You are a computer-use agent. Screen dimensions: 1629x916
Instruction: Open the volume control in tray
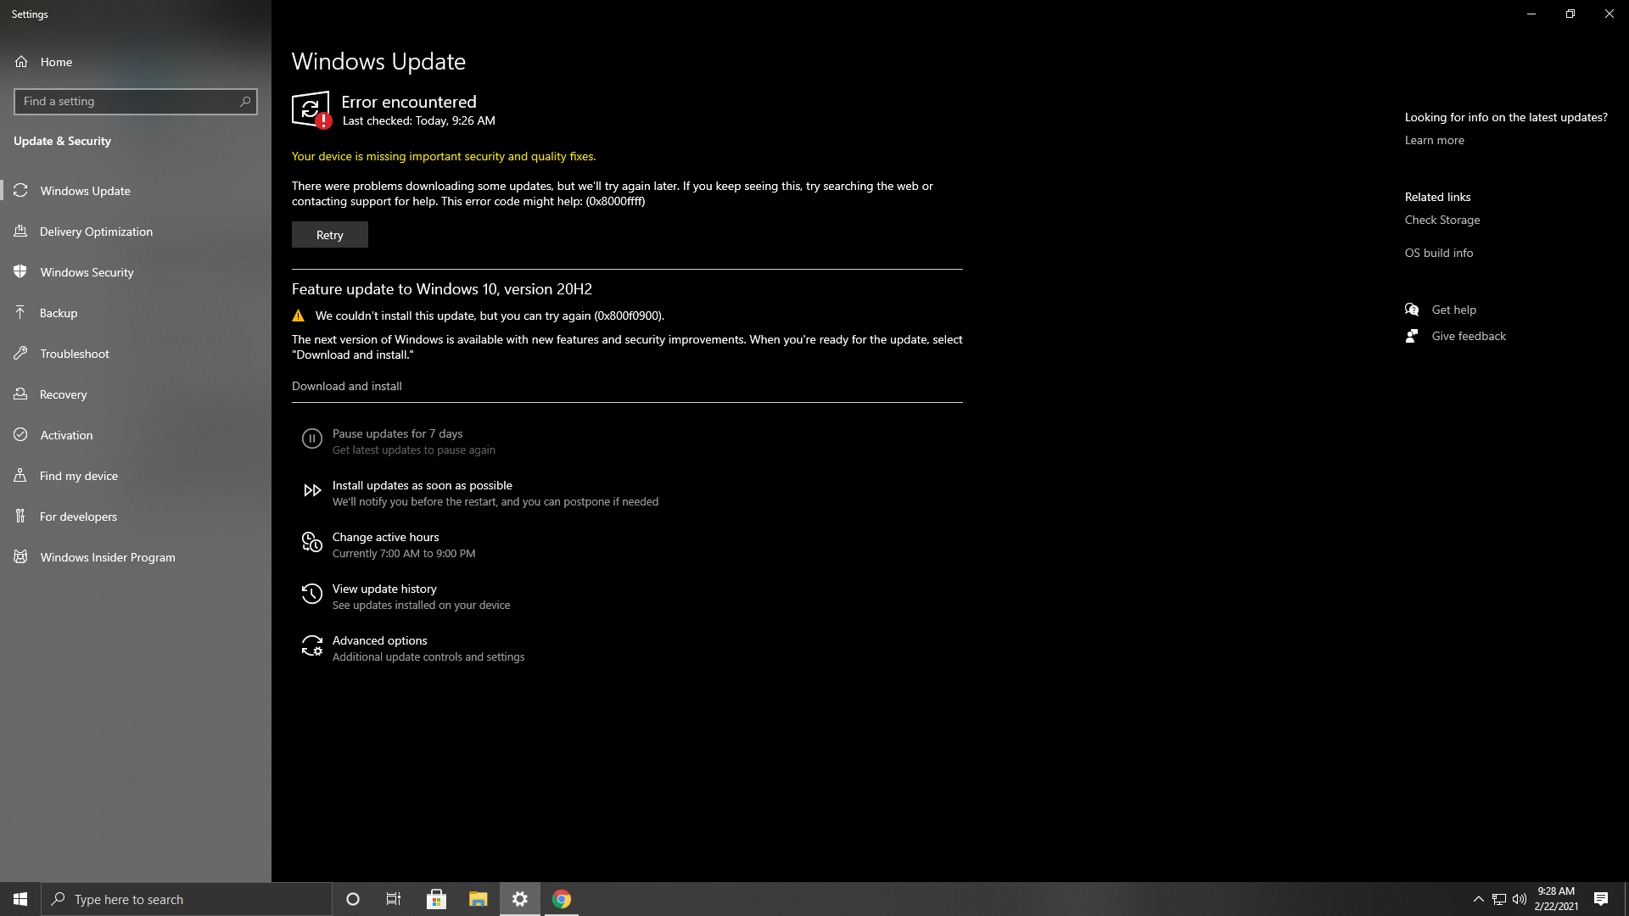(1519, 899)
